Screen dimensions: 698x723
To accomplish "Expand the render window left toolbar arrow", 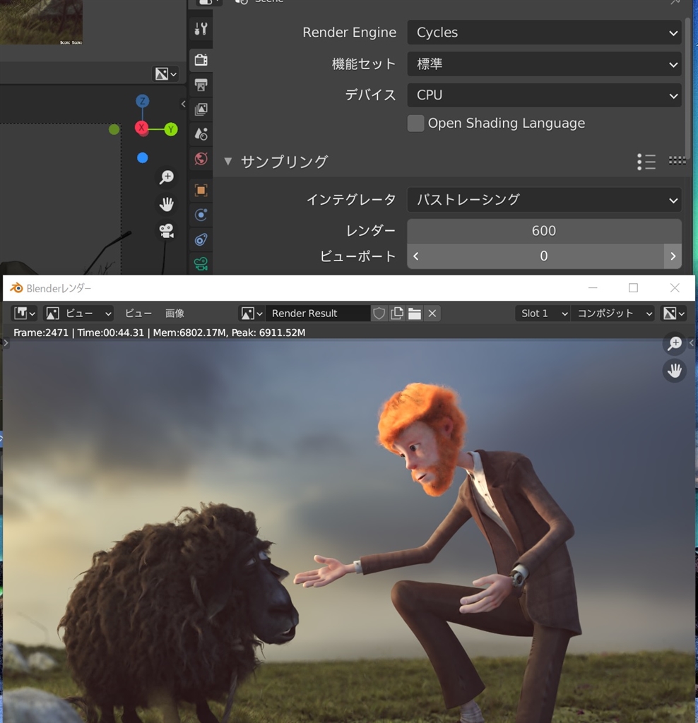I will (6, 343).
